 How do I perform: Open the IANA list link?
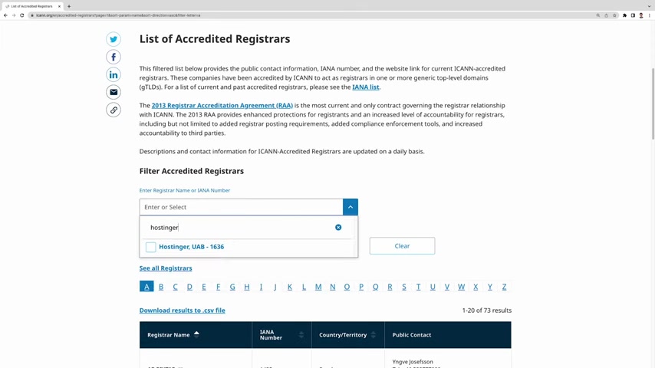[366, 87]
